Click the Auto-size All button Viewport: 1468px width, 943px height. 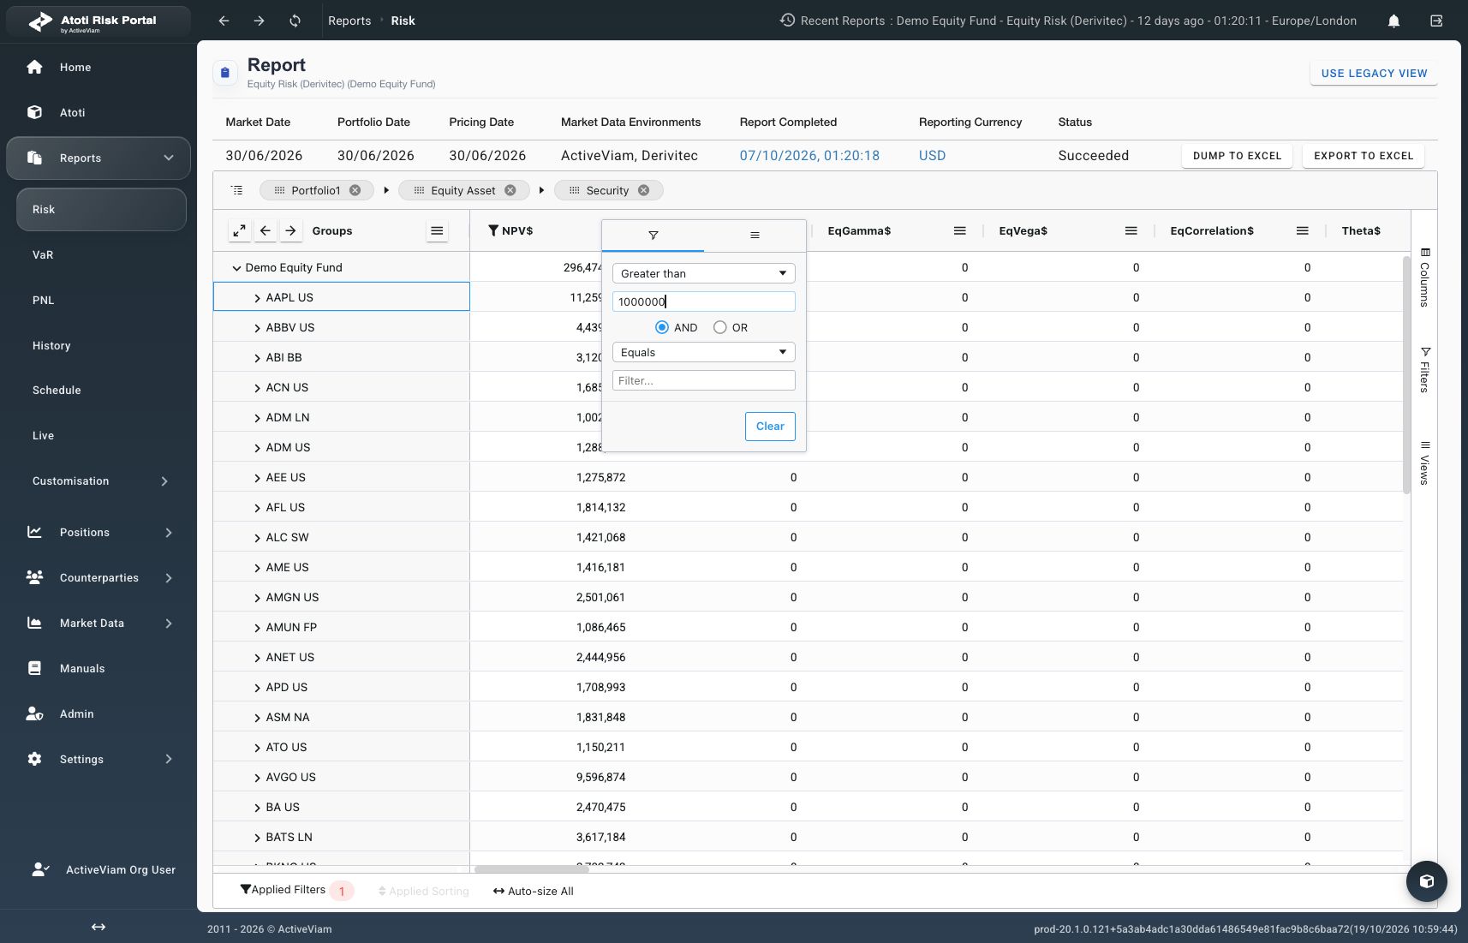coord(533,891)
